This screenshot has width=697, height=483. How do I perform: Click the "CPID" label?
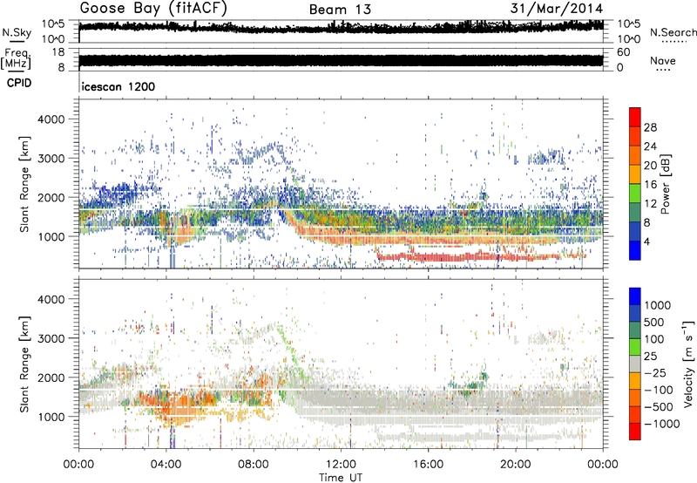[x=19, y=83]
